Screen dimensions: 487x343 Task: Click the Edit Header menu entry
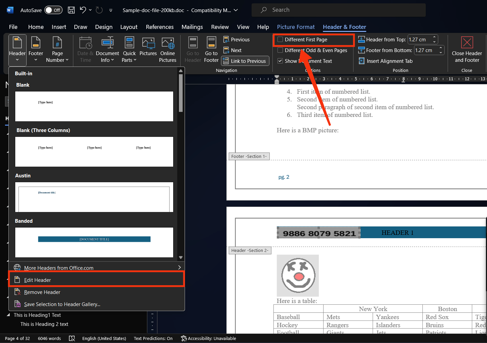point(97,280)
